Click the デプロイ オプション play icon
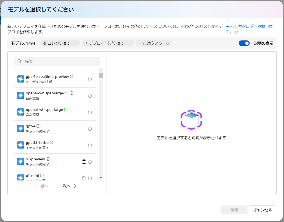284x222 pixels. pos(86,43)
